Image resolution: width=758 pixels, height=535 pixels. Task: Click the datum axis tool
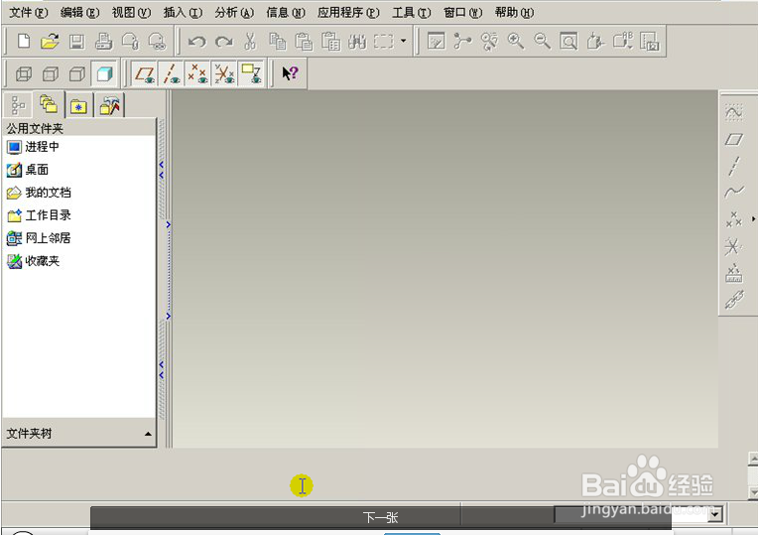[734, 166]
